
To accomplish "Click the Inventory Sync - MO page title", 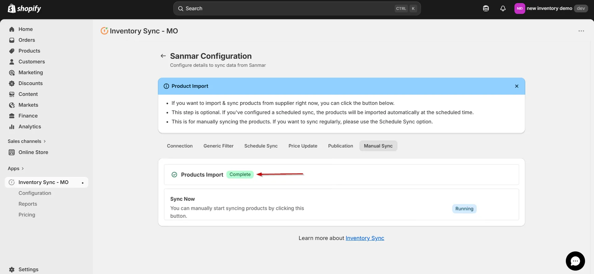I will coord(144,31).
